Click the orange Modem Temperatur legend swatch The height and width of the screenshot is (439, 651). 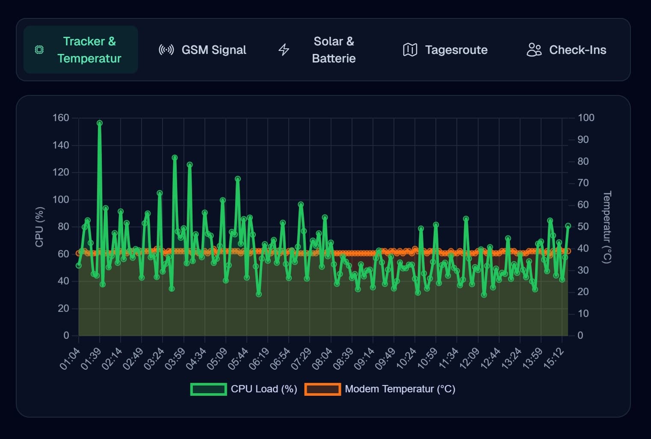pyautogui.click(x=323, y=389)
